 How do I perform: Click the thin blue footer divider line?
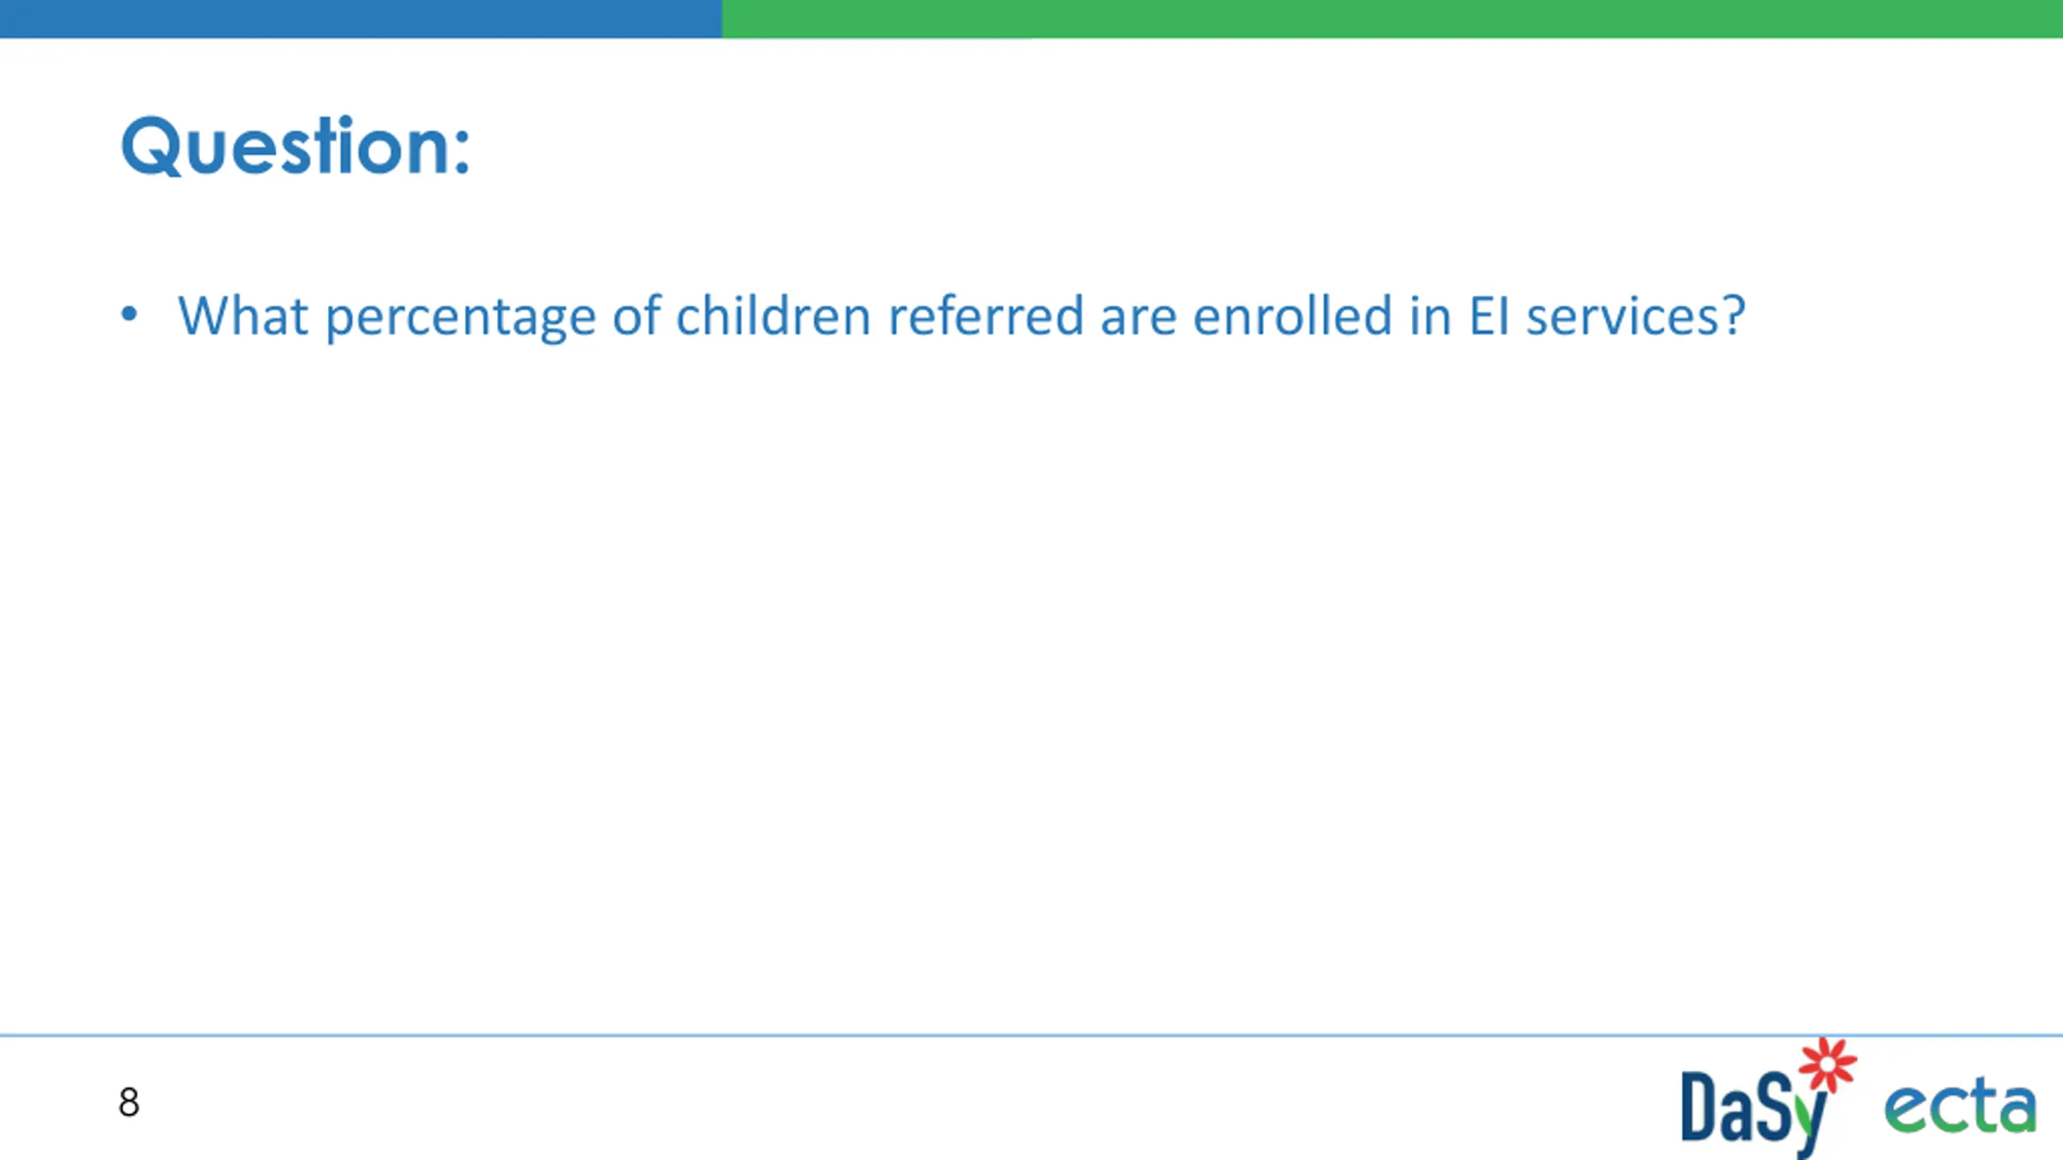point(1031,1035)
